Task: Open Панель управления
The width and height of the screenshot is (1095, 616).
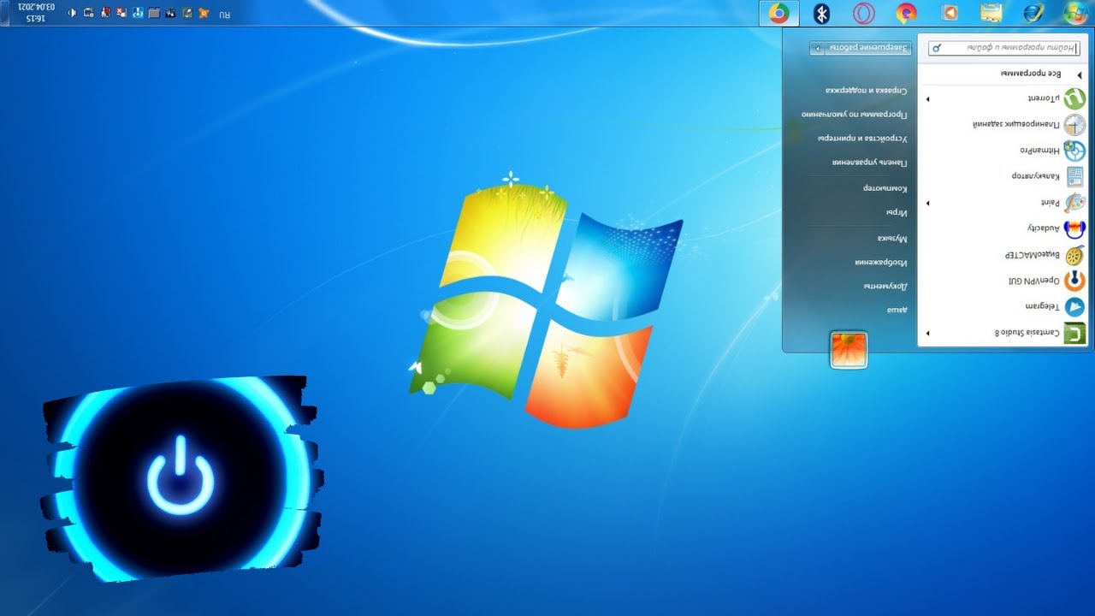Action: click(x=869, y=162)
